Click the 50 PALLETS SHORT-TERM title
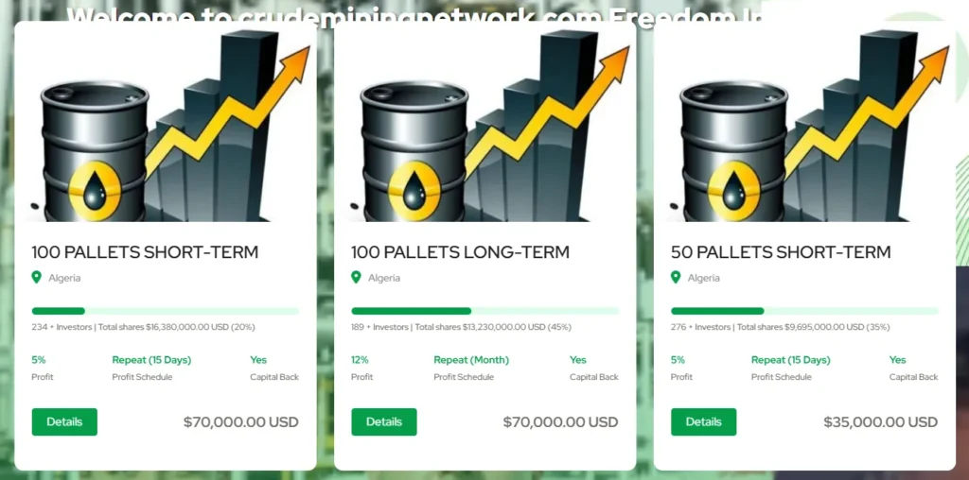 (781, 252)
